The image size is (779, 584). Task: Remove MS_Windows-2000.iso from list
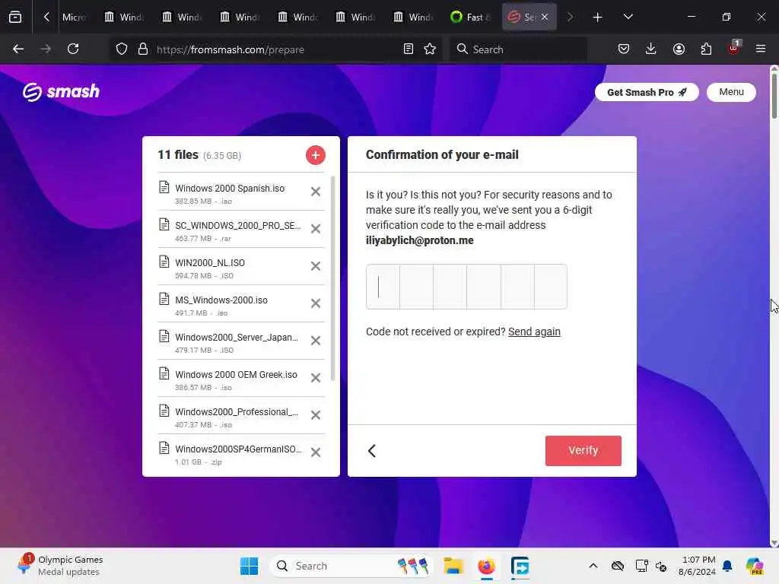[x=316, y=303]
